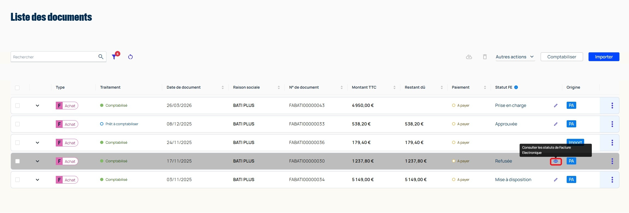Click the Comptabiliser button
629x213 pixels.
pos(562,57)
